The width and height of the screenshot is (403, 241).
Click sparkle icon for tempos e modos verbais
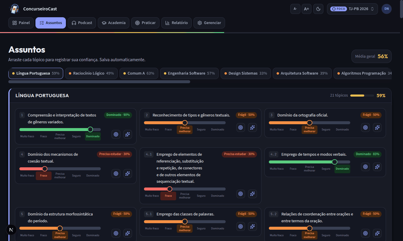[377, 167]
